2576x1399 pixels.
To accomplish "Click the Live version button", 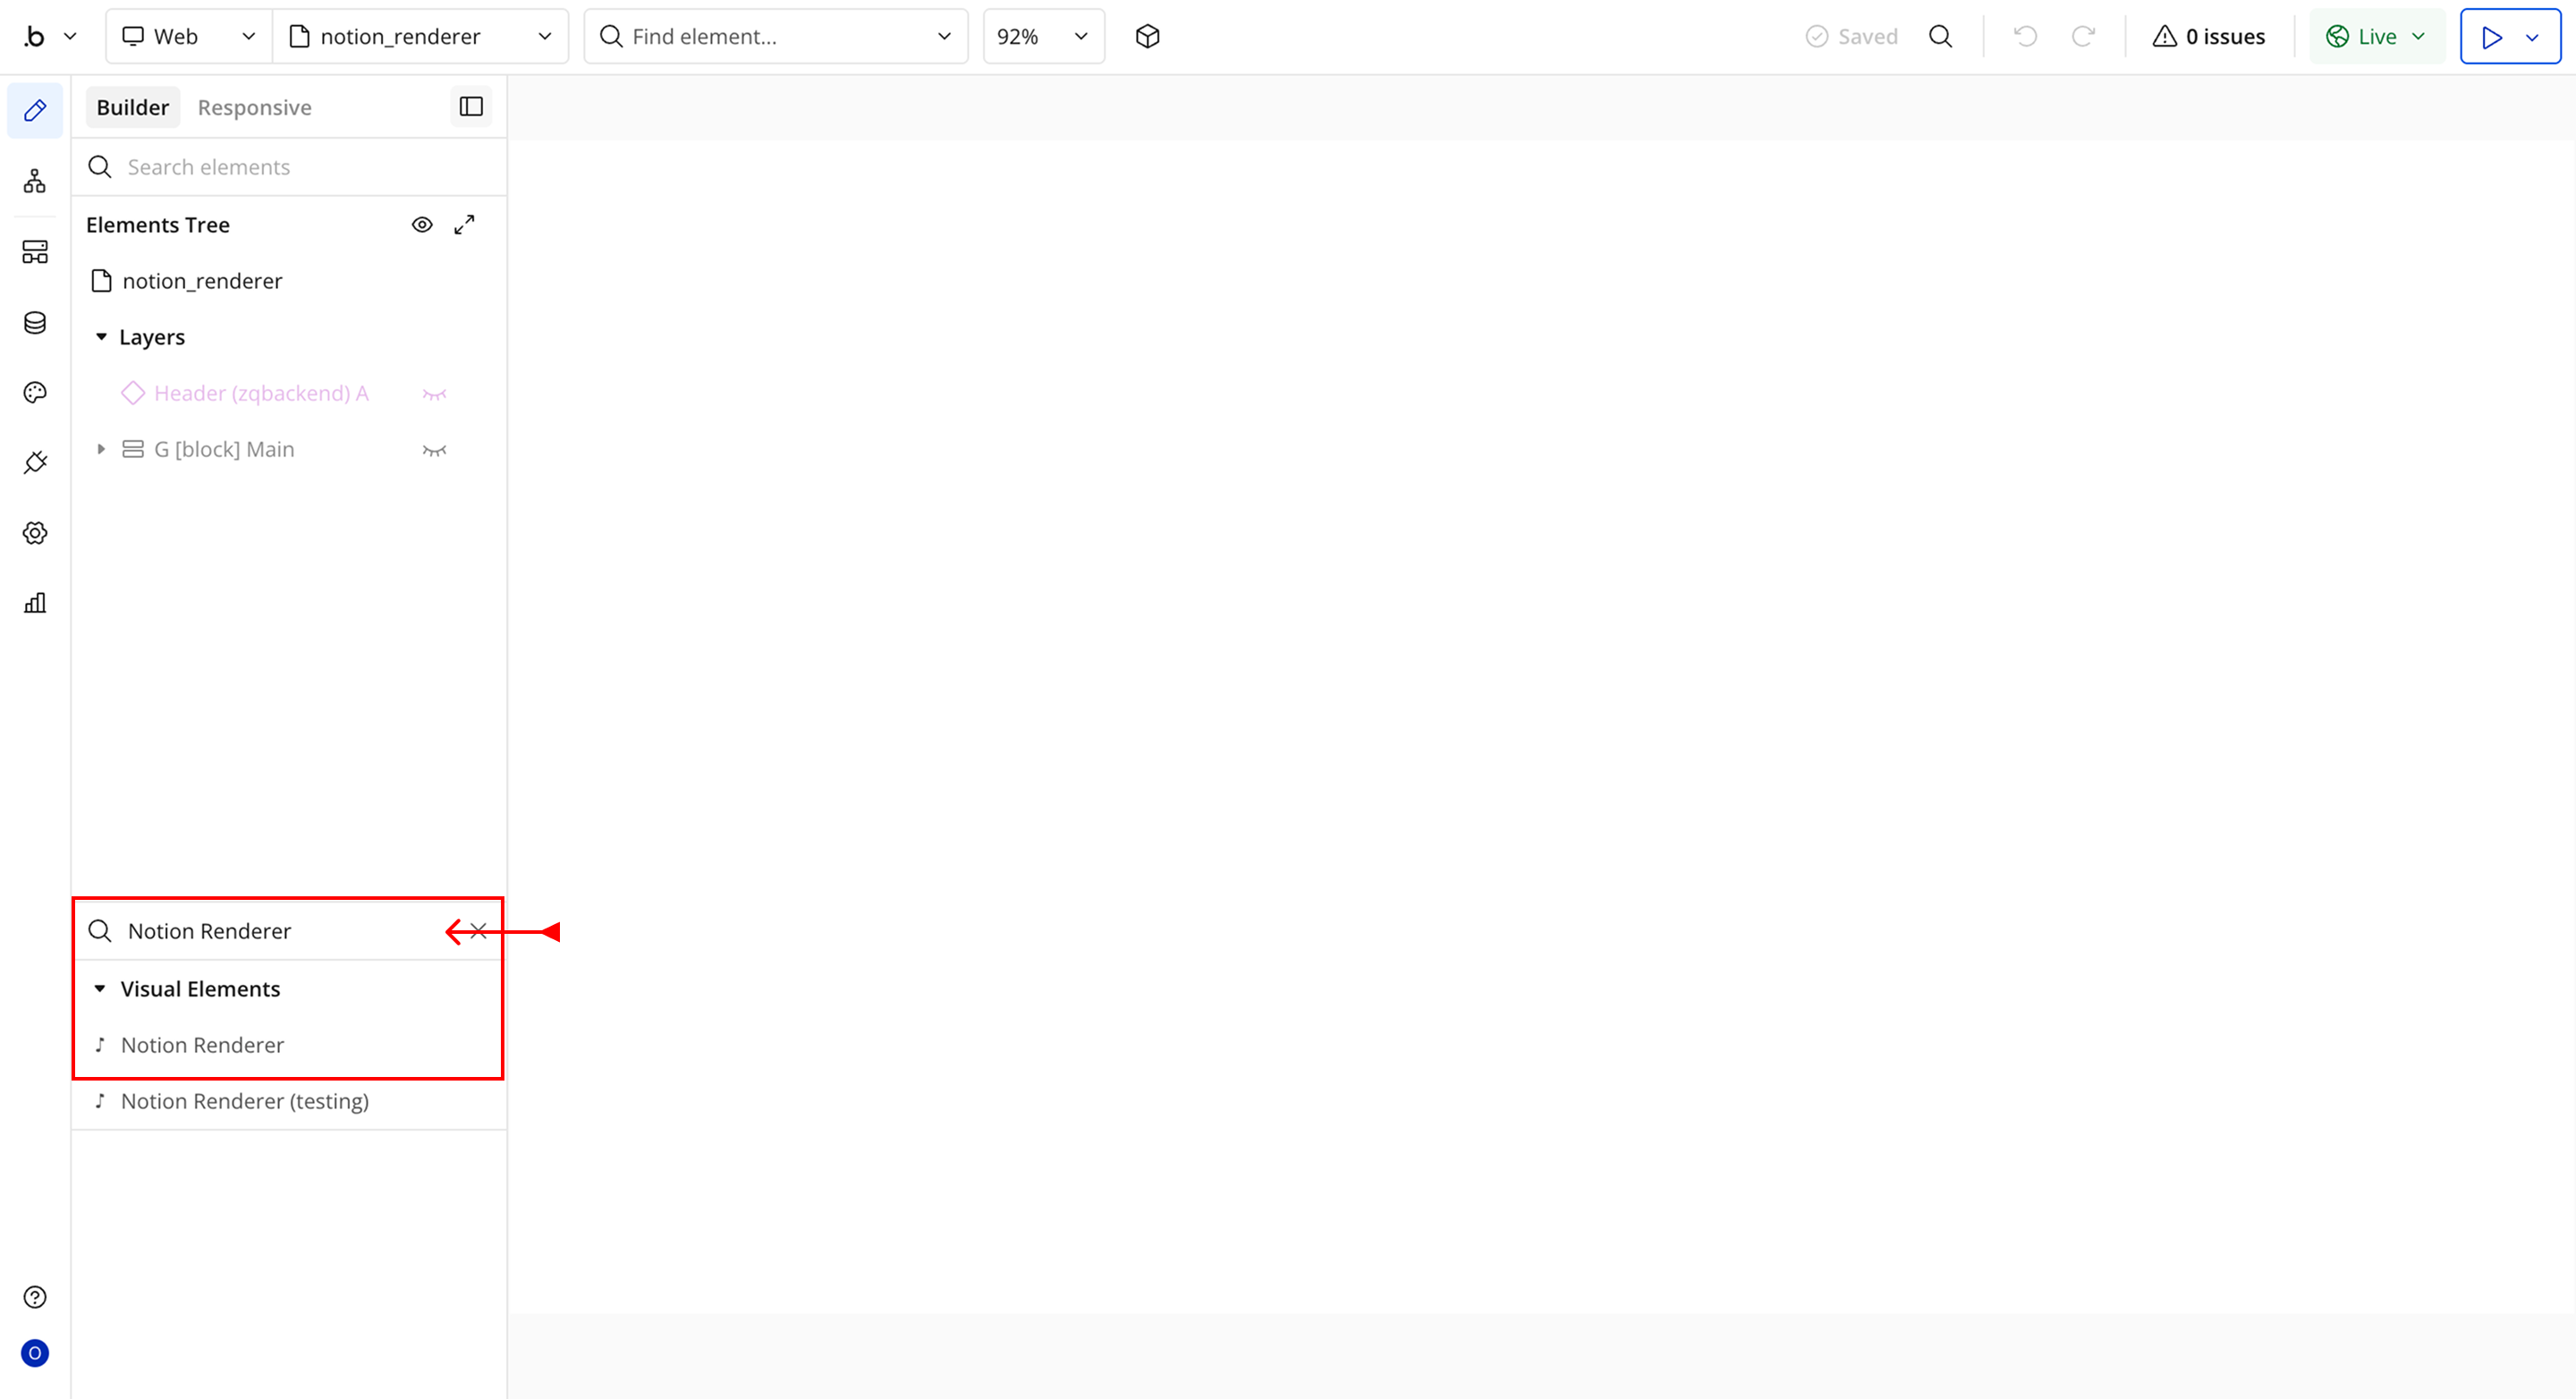I will tap(2376, 37).
